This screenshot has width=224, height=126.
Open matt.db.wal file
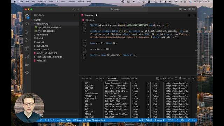tap(42, 46)
